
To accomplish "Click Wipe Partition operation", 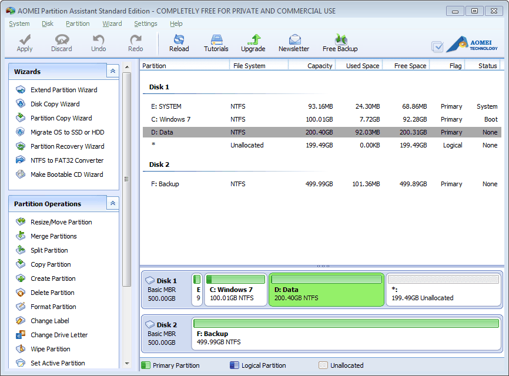I will (51, 349).
